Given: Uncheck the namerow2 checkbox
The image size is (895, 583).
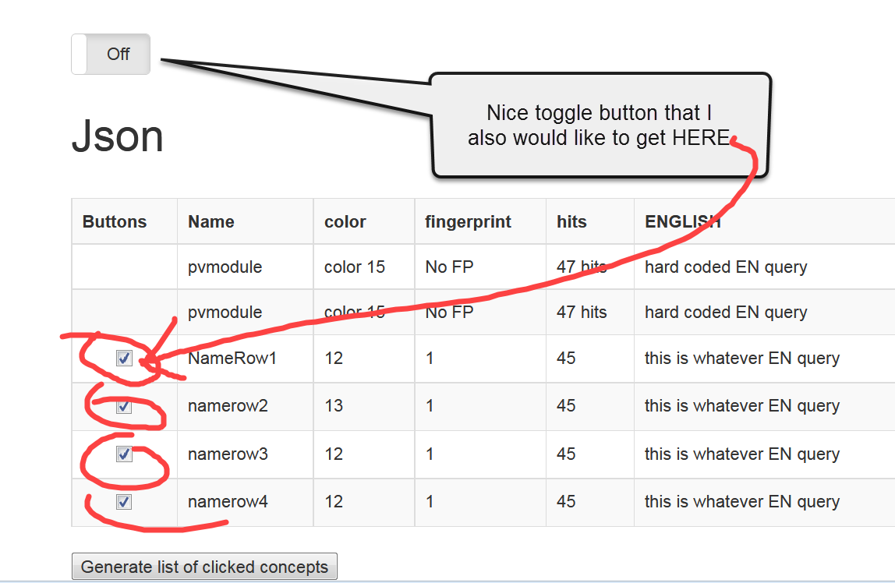Looking at the screenshot, I should [124, 407].
